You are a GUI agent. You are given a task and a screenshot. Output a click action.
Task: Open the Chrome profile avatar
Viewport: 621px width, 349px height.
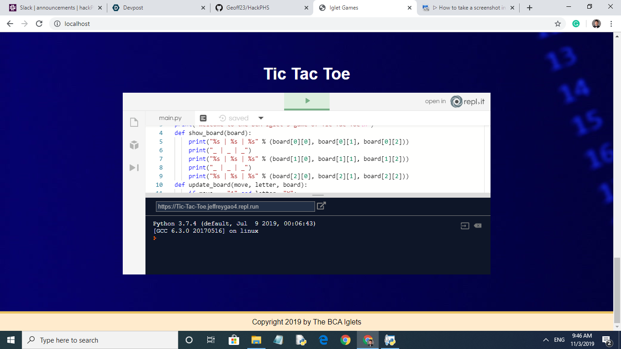pos(596,24)
